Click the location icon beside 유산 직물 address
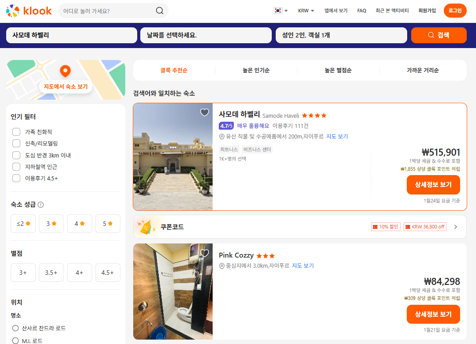476x344 pixels. pos(222,137)
